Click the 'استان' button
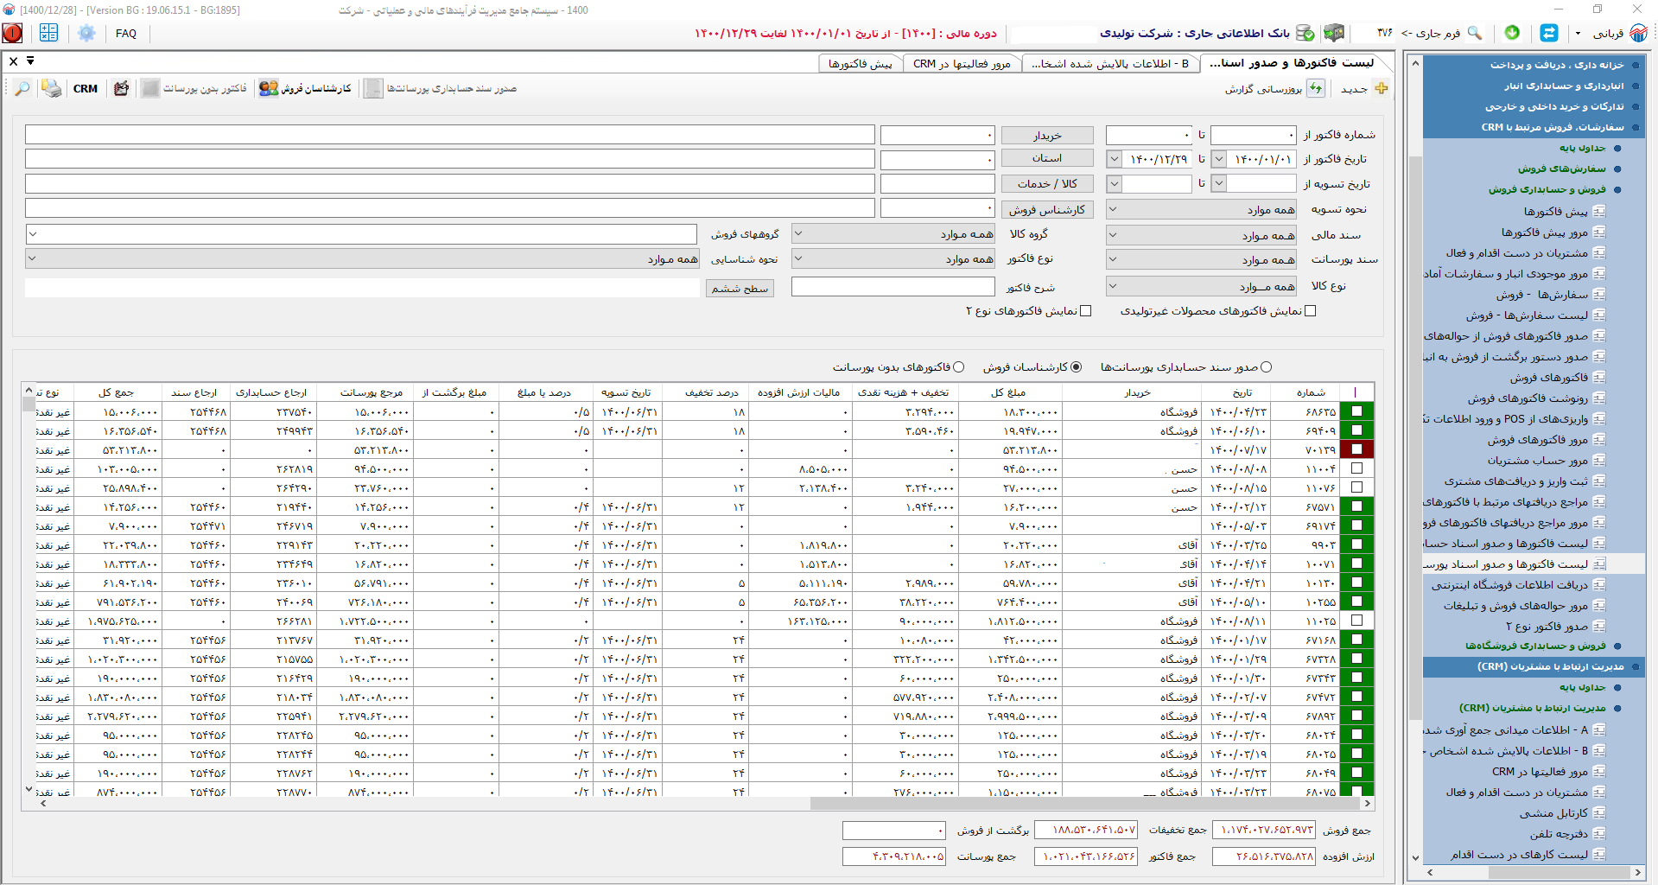 pos(1047,158)
